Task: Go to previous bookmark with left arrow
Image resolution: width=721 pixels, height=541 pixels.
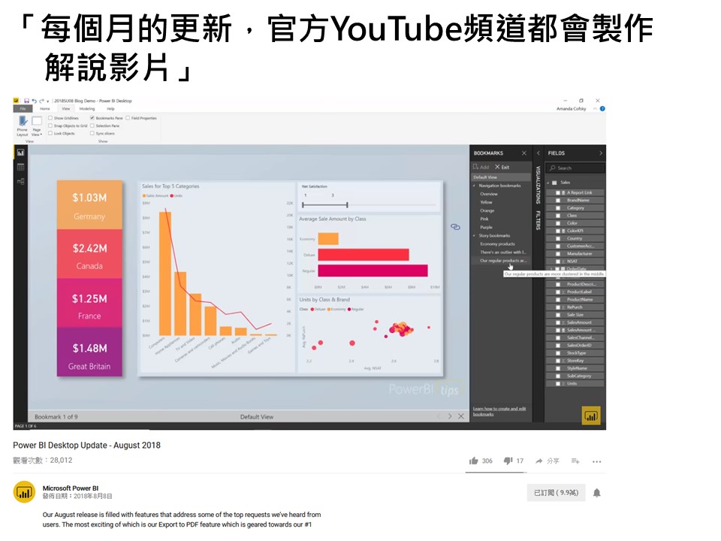Action: [x=438, y=416]
